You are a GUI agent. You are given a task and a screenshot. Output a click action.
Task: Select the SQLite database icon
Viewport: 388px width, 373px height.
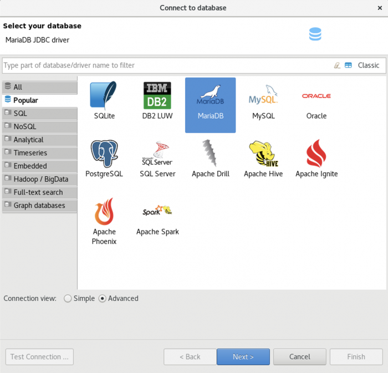[x=104, y=95]
